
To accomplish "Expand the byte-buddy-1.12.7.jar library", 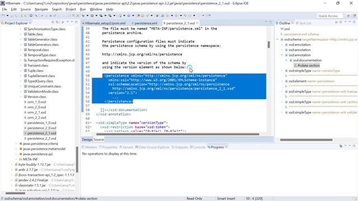I will (x=12, y=165).
